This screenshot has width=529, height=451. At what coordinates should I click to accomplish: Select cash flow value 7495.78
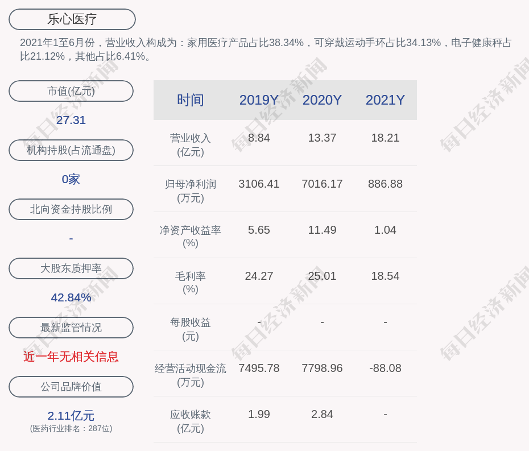259,368
